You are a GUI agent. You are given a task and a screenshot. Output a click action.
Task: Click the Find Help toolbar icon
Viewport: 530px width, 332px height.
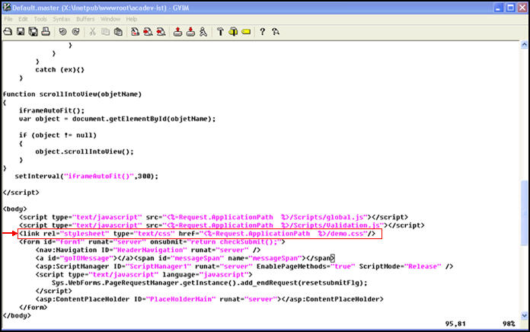pos(275,32)
